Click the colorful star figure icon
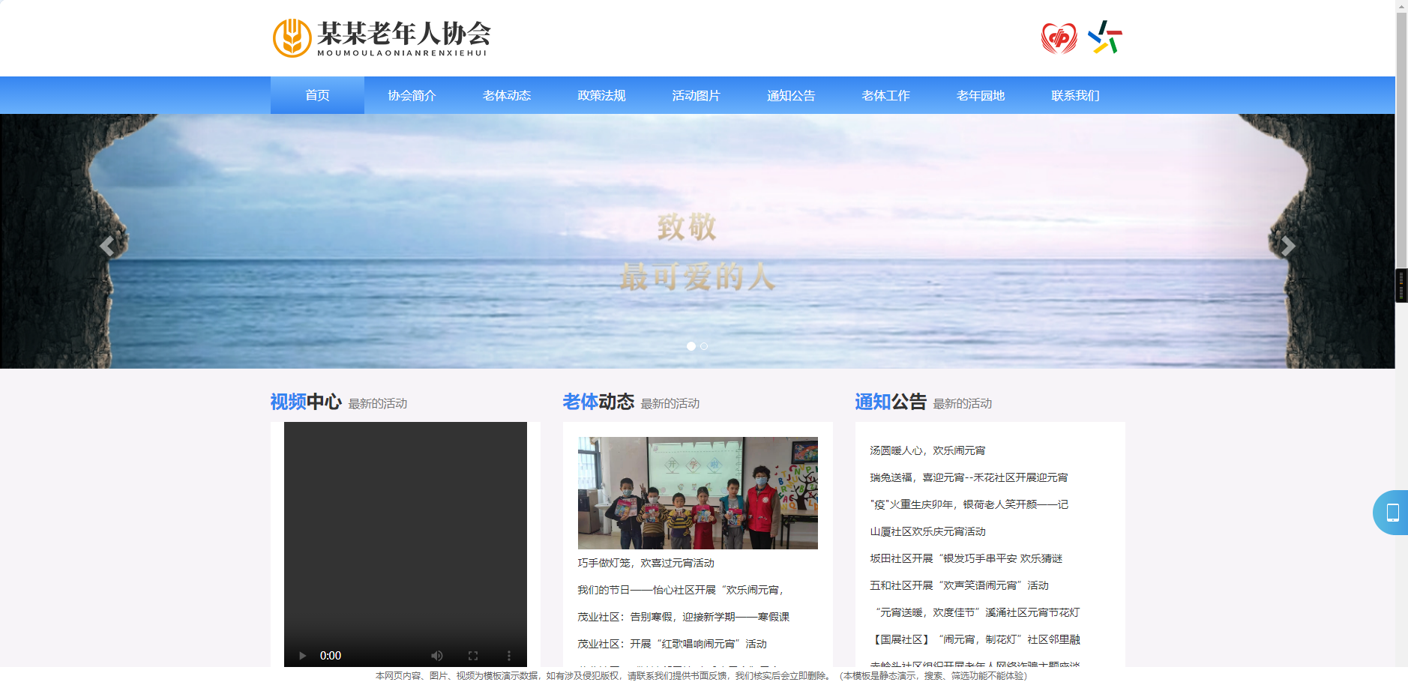1408x685 pixels. (x=1105, y=37)
